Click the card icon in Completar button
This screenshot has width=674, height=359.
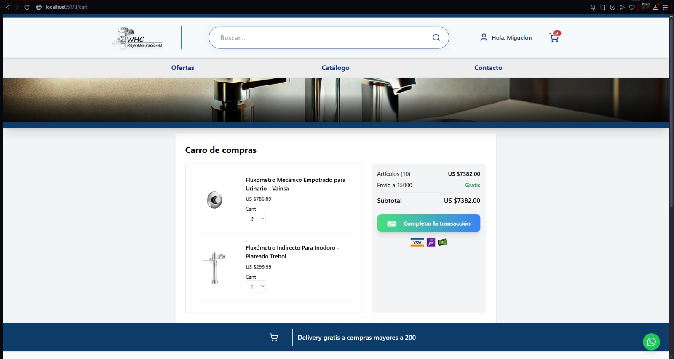coord(391,223)
